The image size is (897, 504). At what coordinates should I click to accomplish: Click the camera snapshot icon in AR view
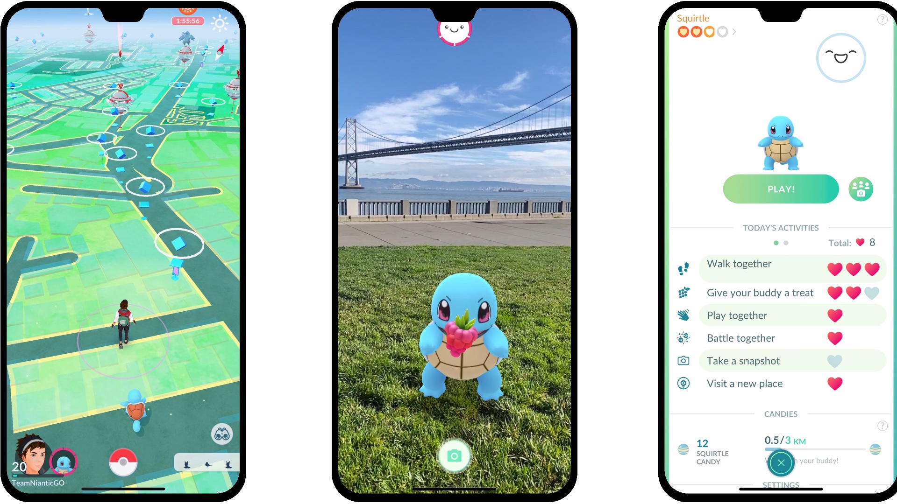click(x=454, y=455)
